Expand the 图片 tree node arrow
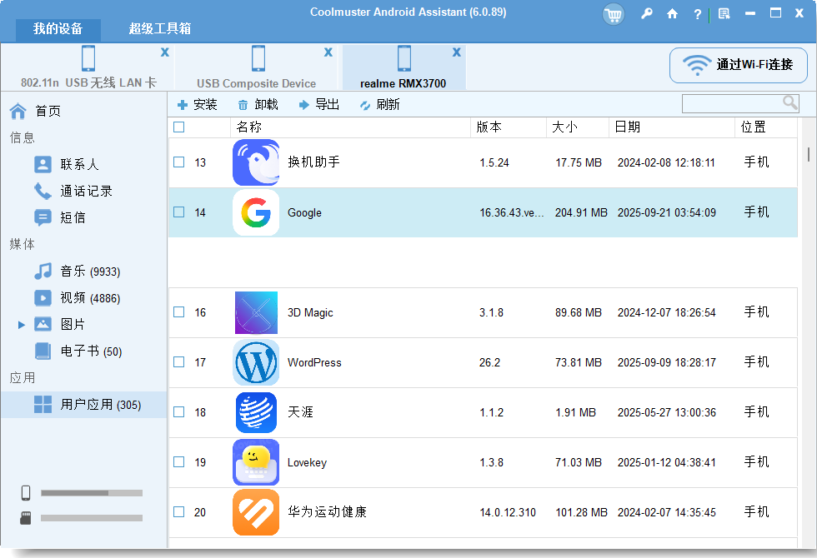The height and width of the screenshot is (558, 817). coord(22,325)
